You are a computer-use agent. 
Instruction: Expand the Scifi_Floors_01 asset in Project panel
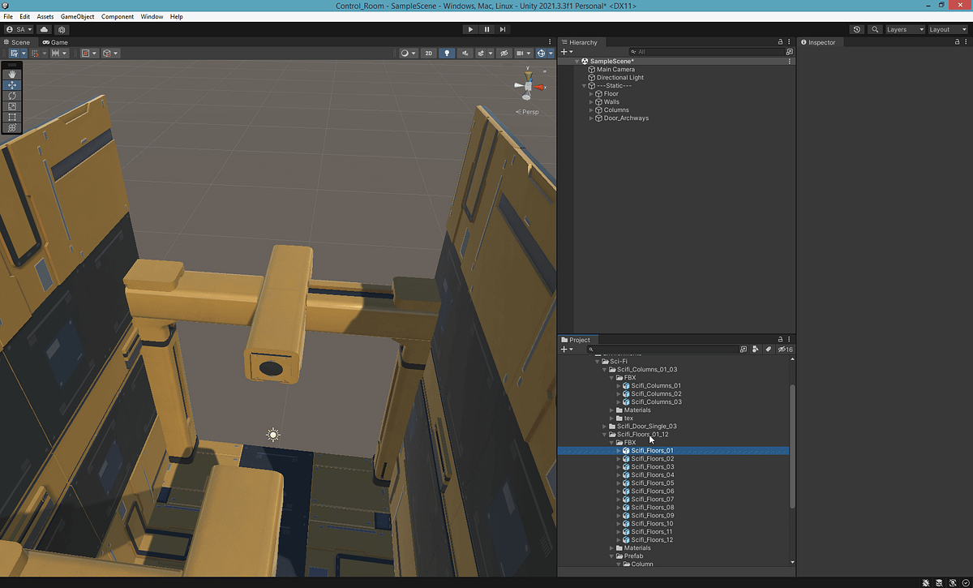point(618,450)
